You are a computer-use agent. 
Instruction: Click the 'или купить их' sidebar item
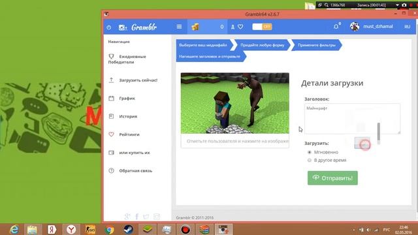pos(129,153)
